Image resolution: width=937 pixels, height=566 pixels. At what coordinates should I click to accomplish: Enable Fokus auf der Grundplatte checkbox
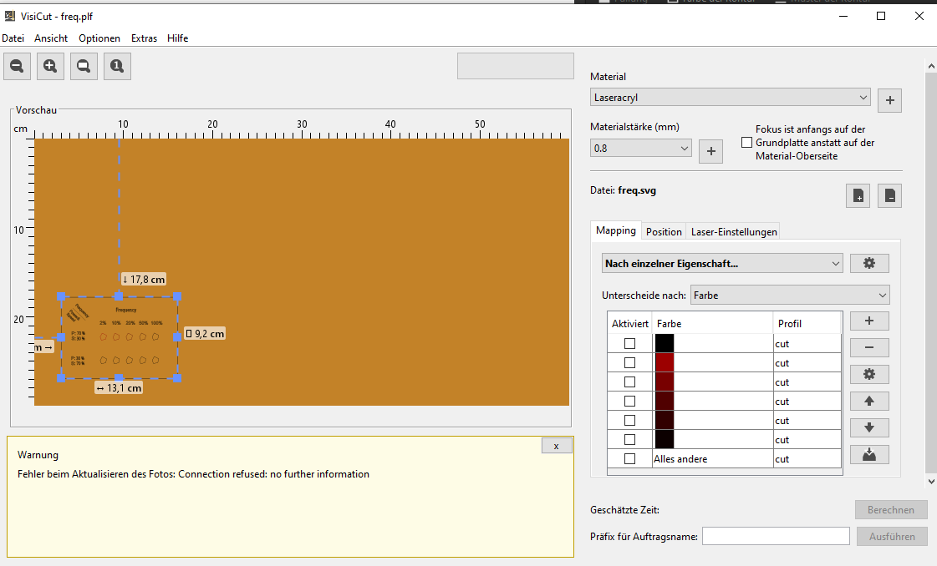click(746, 142)
